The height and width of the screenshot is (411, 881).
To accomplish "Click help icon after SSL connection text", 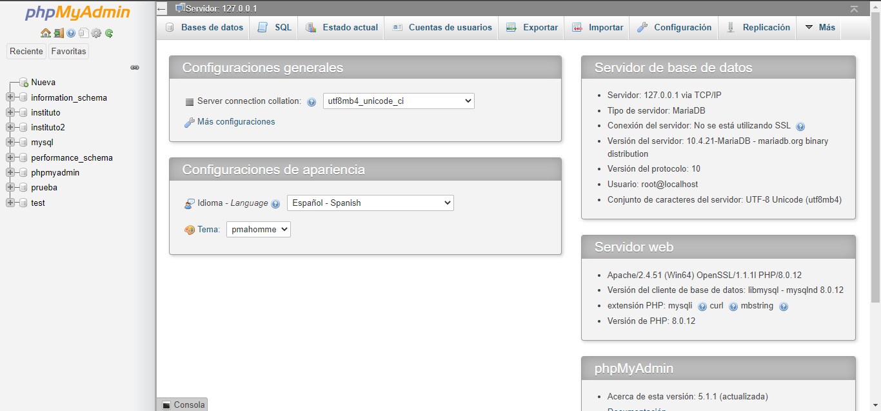I will (x=800, y=127).
